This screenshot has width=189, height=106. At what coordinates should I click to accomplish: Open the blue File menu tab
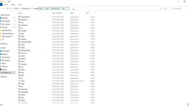[x=1, y=4]
